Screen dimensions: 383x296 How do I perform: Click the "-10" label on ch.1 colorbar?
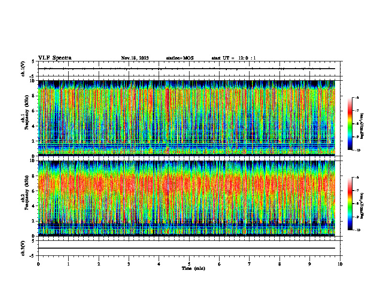(x=357, y=150)
